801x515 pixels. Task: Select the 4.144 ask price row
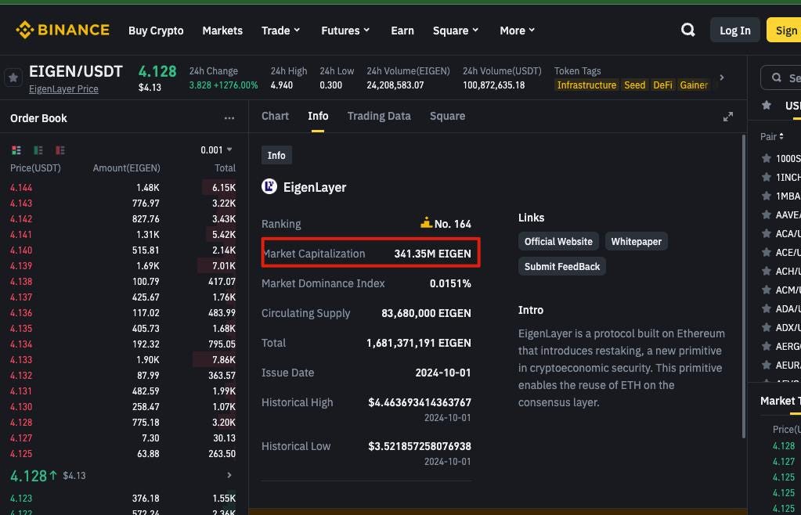pos(123,187)
